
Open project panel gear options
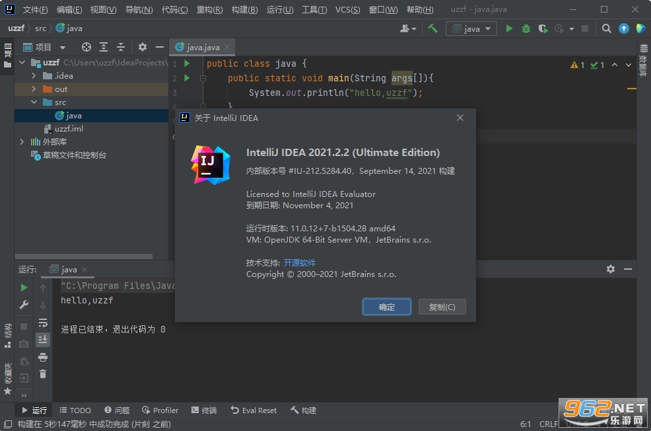pos(143,47)
